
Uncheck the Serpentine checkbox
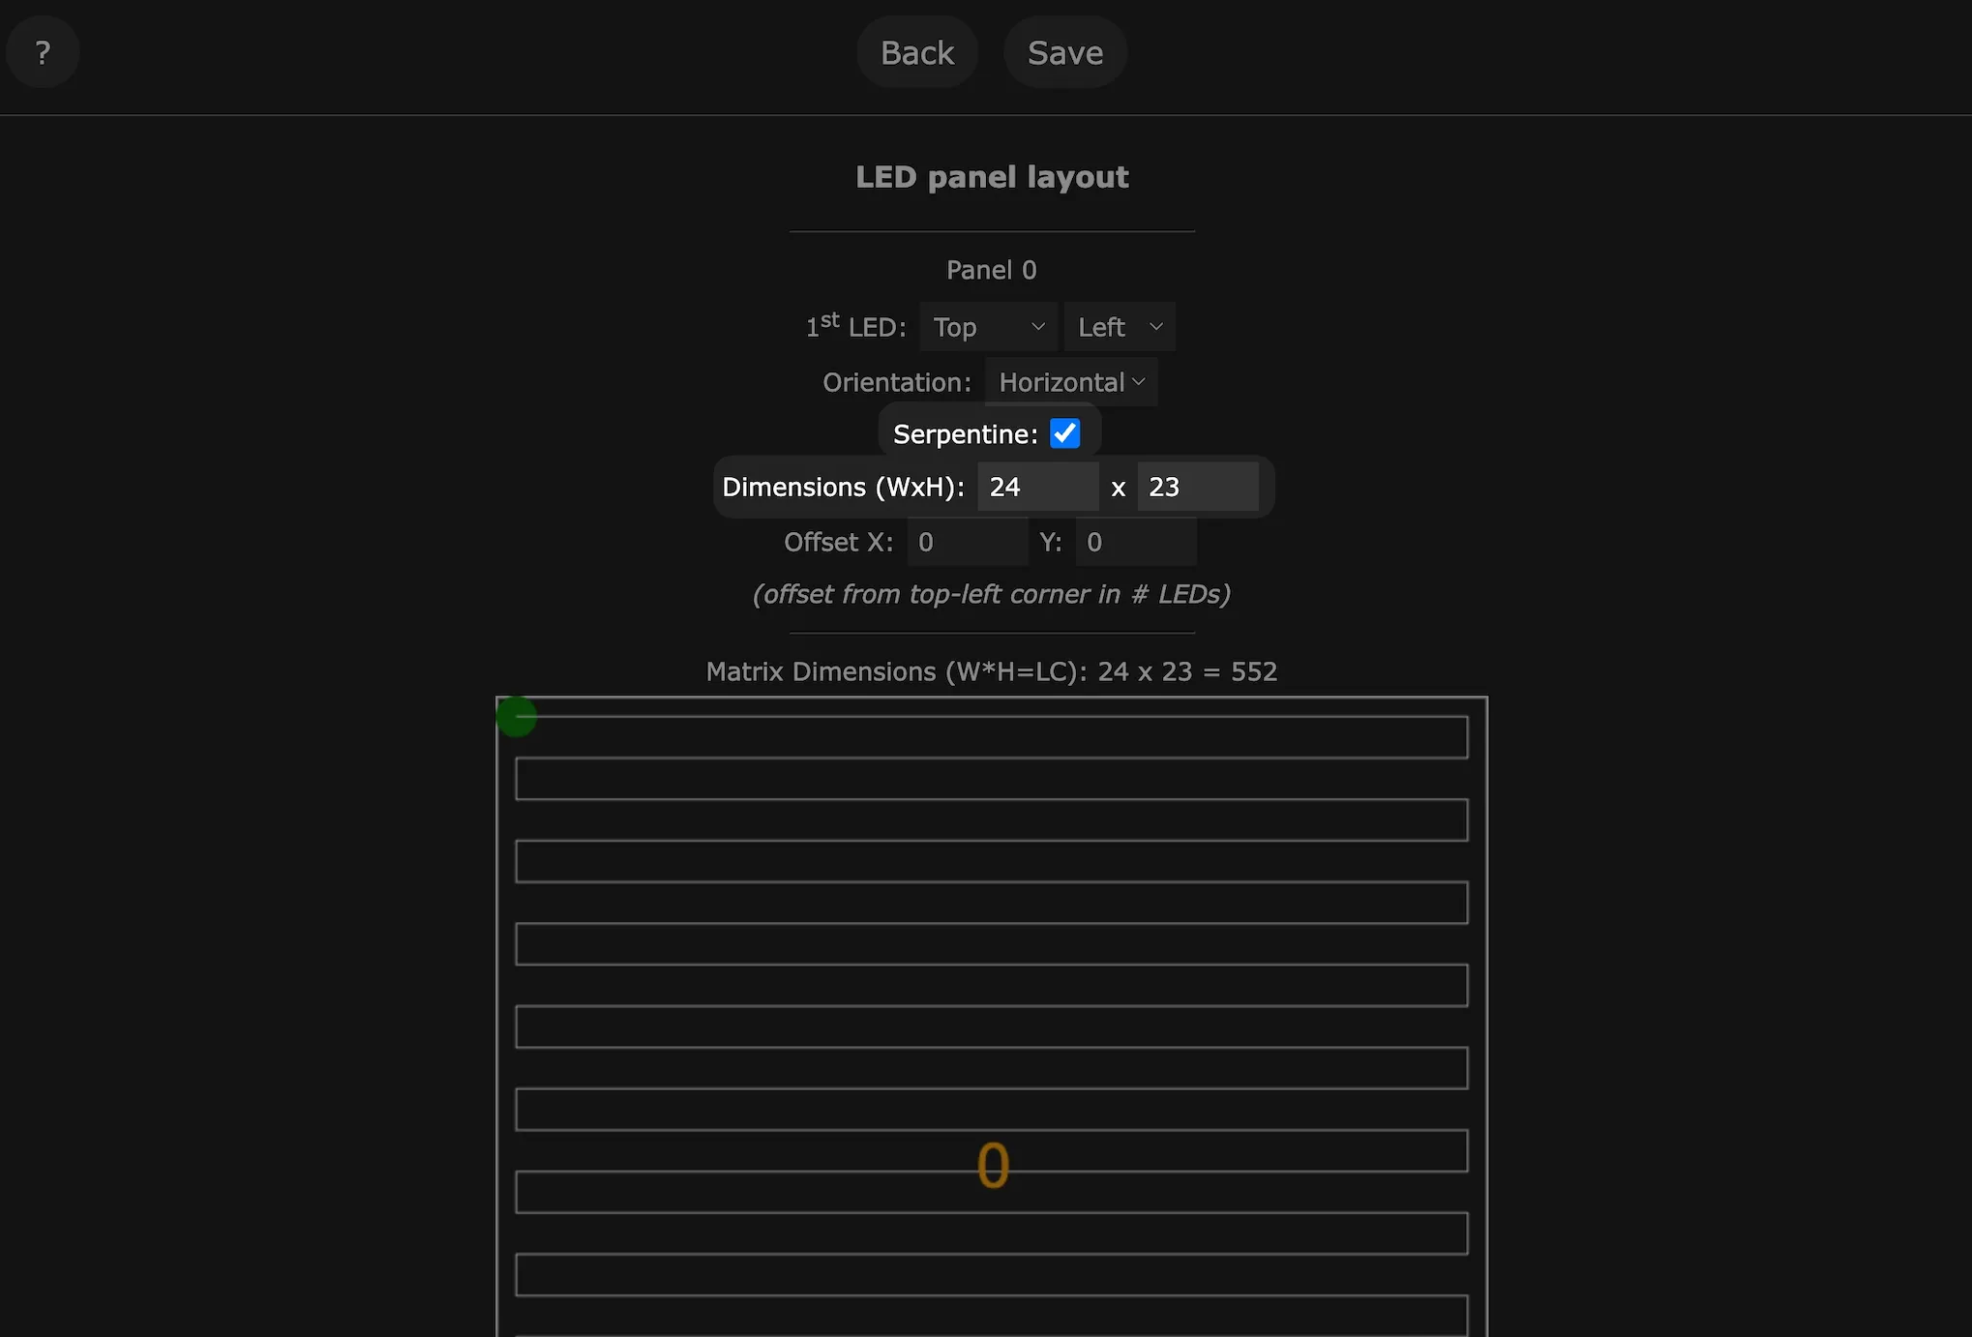(1064, 433)
